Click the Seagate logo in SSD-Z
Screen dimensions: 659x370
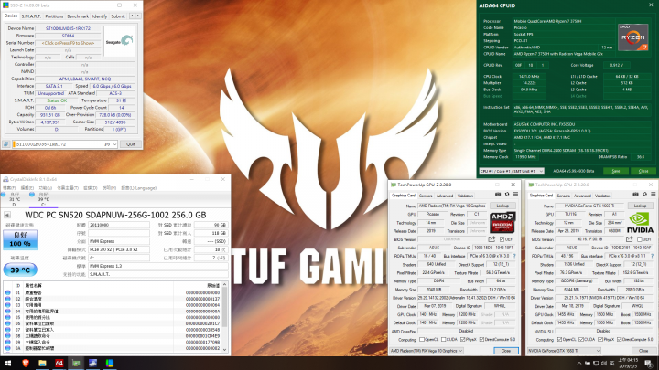click(x=119, y=41)
